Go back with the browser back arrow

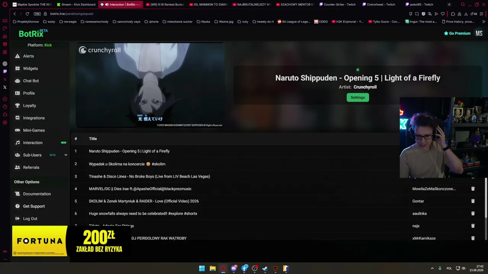[x=14, y=14]
